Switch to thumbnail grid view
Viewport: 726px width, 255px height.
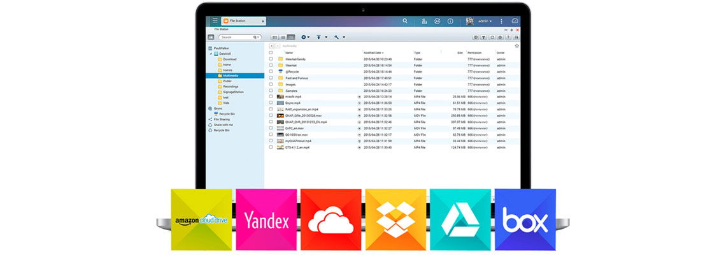point(274,37)
